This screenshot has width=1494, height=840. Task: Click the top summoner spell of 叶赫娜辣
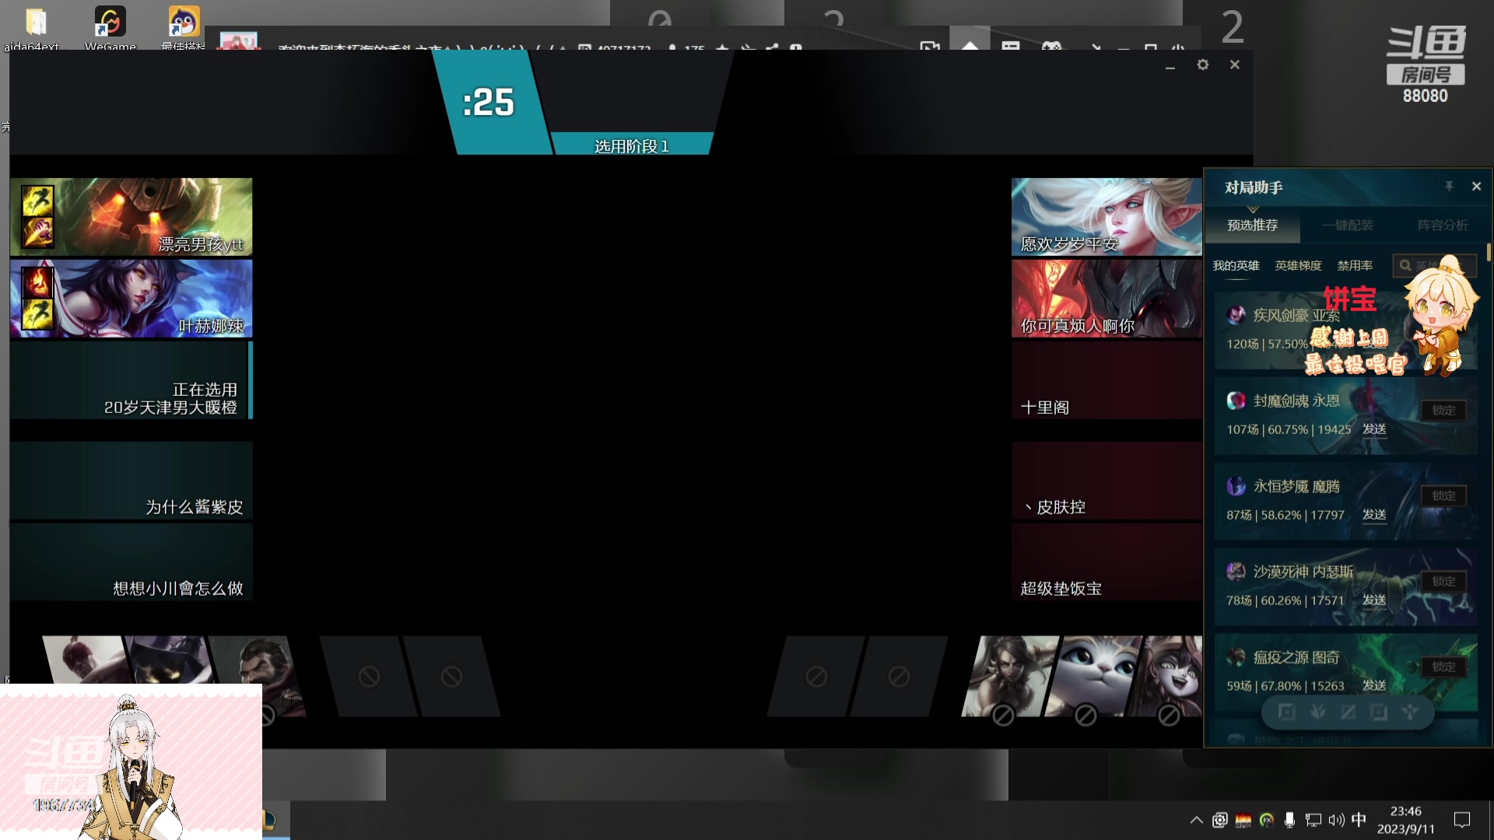37,282
